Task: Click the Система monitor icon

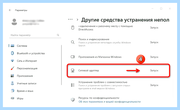Action: tap(12, 46)
